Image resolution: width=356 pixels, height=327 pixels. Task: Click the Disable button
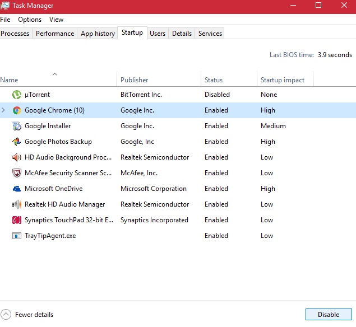(x=329, y=314)
